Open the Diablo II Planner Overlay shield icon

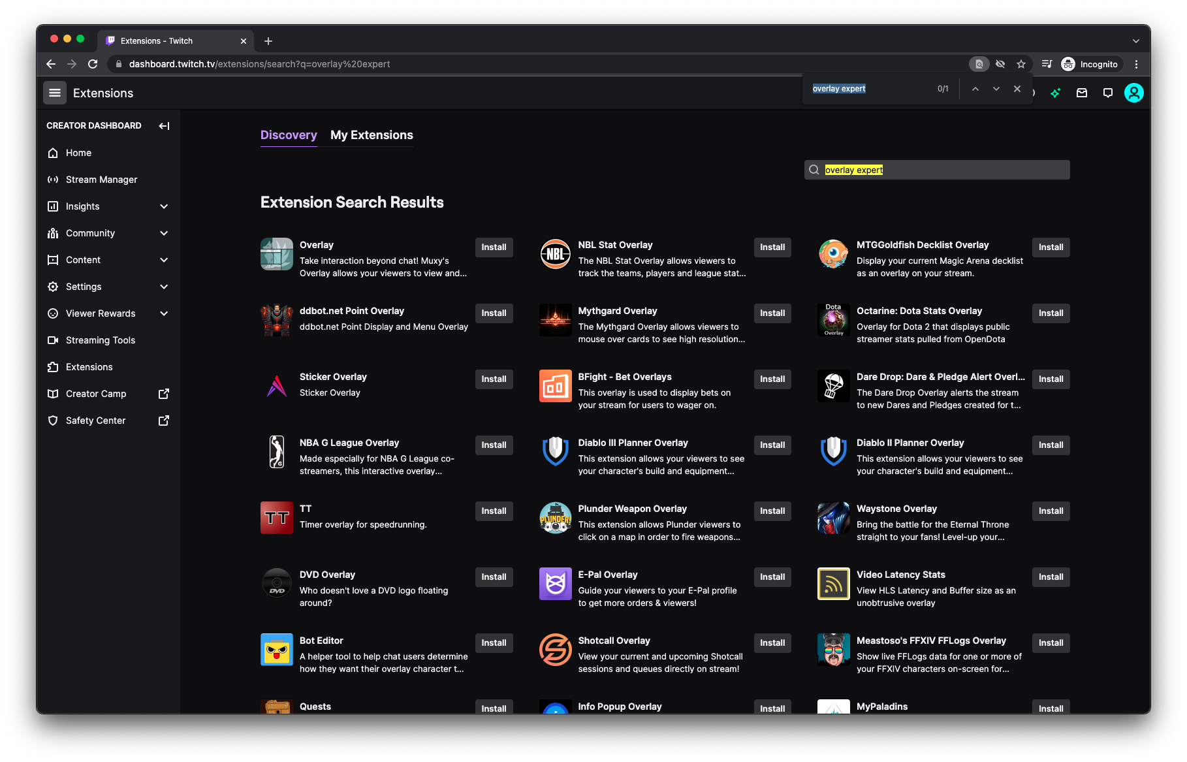coord(834,452)
